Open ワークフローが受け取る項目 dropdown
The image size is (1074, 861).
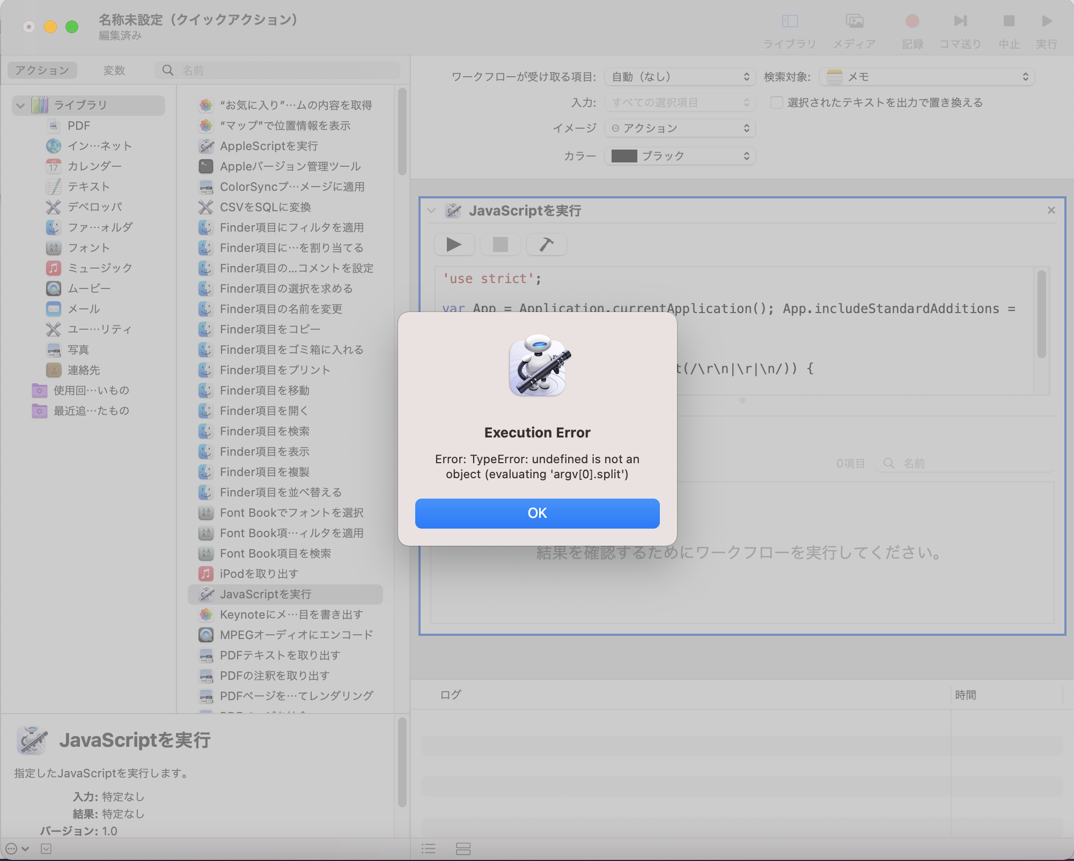[x=679, y=77]
